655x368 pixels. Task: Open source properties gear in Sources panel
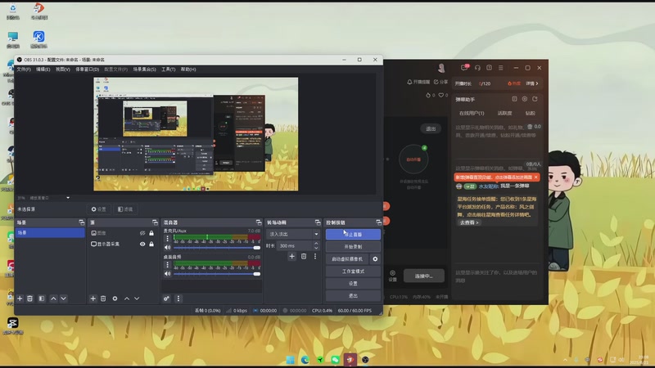pos(115,298)
